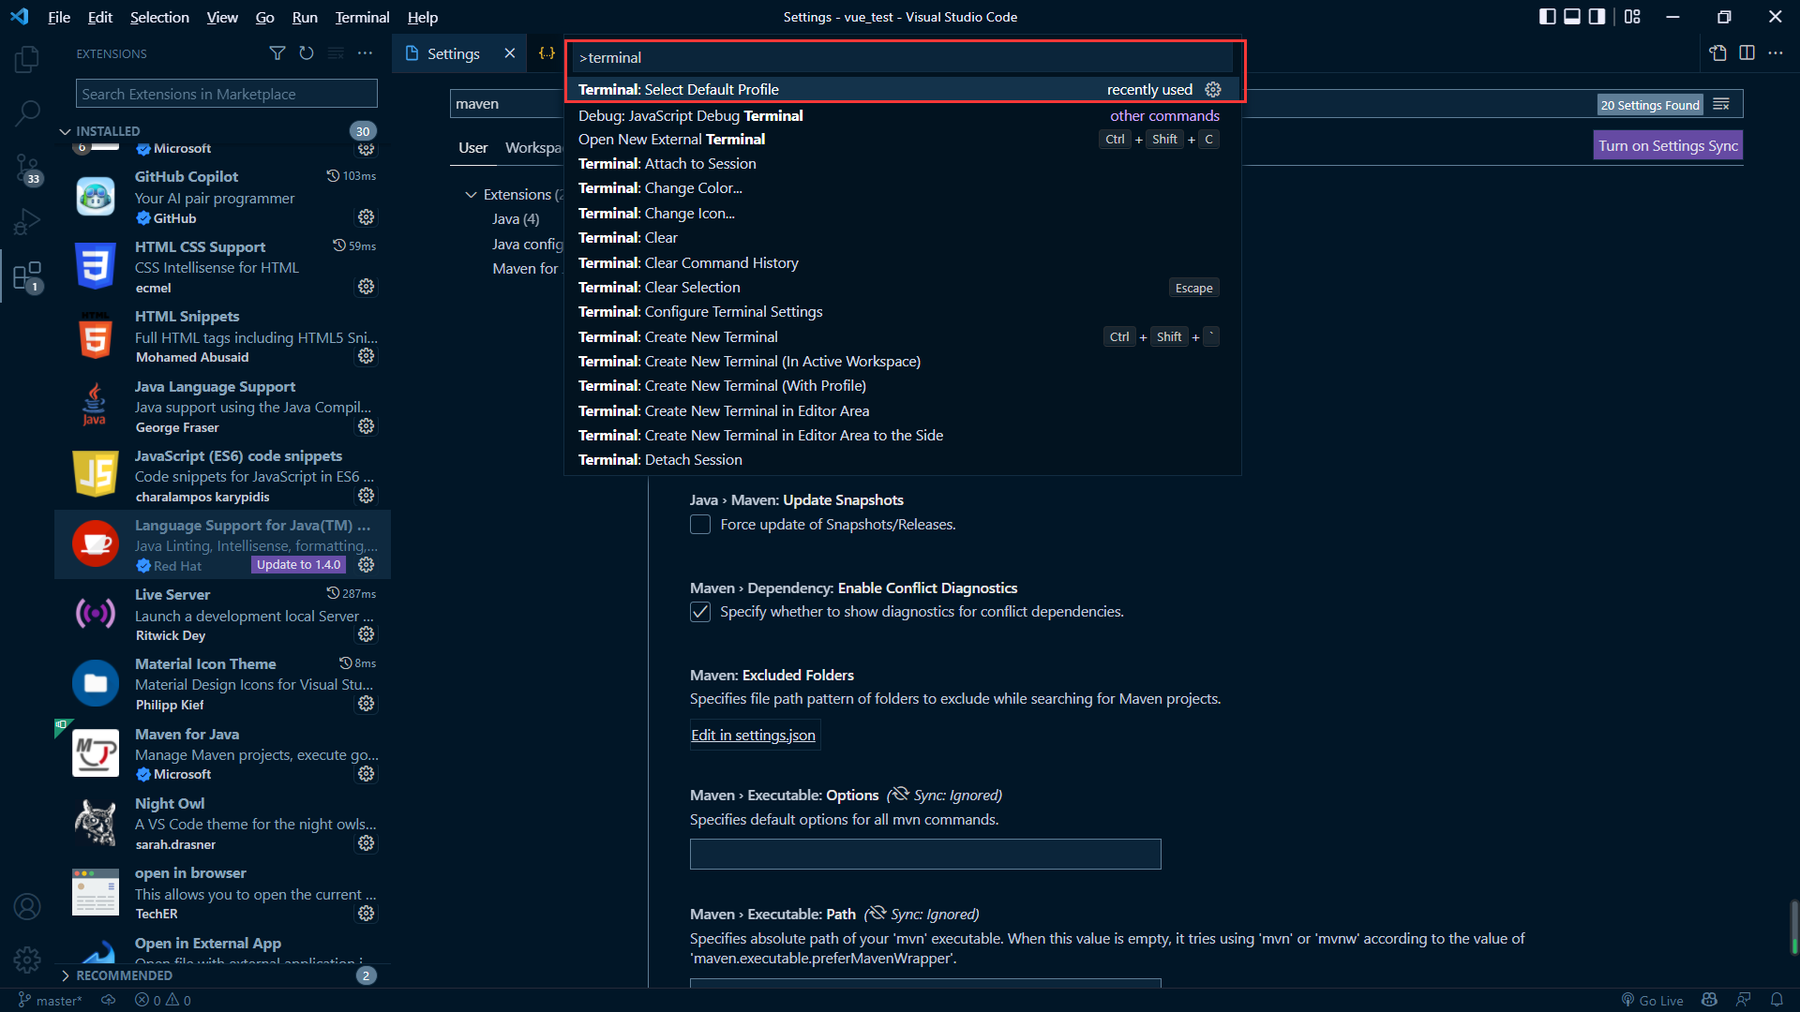This screenshot has height=1012, width=1800.
Task: Open the Material Icon Theme extension entry
Action: point(224,684)
